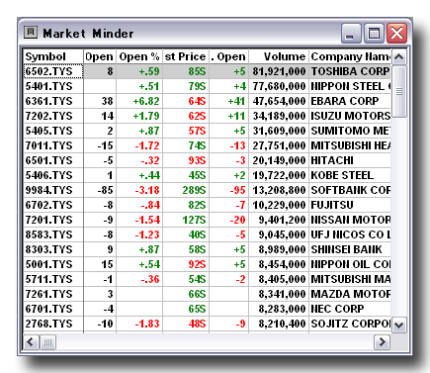
Task: Click last price 127S
Action: point(195,220)
